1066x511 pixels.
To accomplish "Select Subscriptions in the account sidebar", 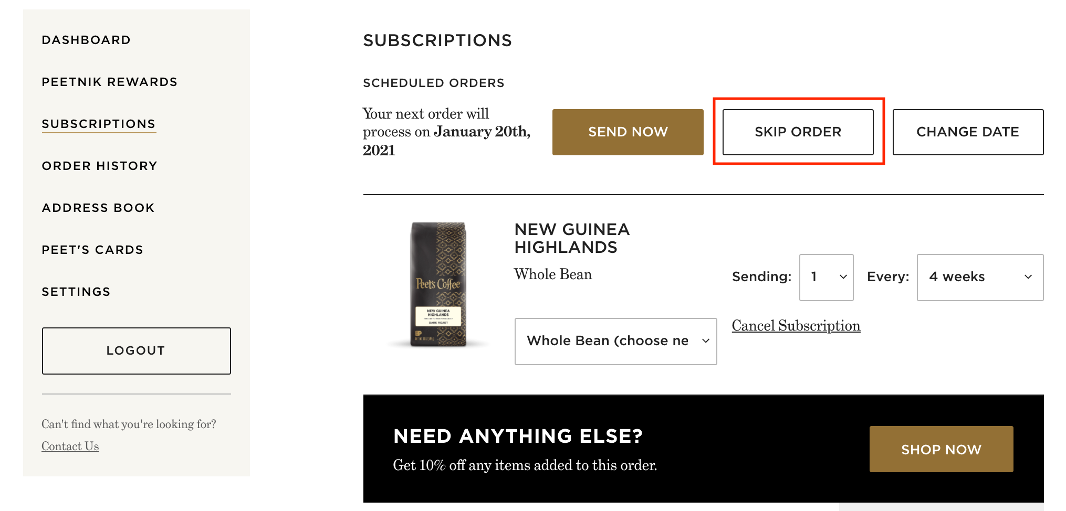I will click(x=99, y=124).
